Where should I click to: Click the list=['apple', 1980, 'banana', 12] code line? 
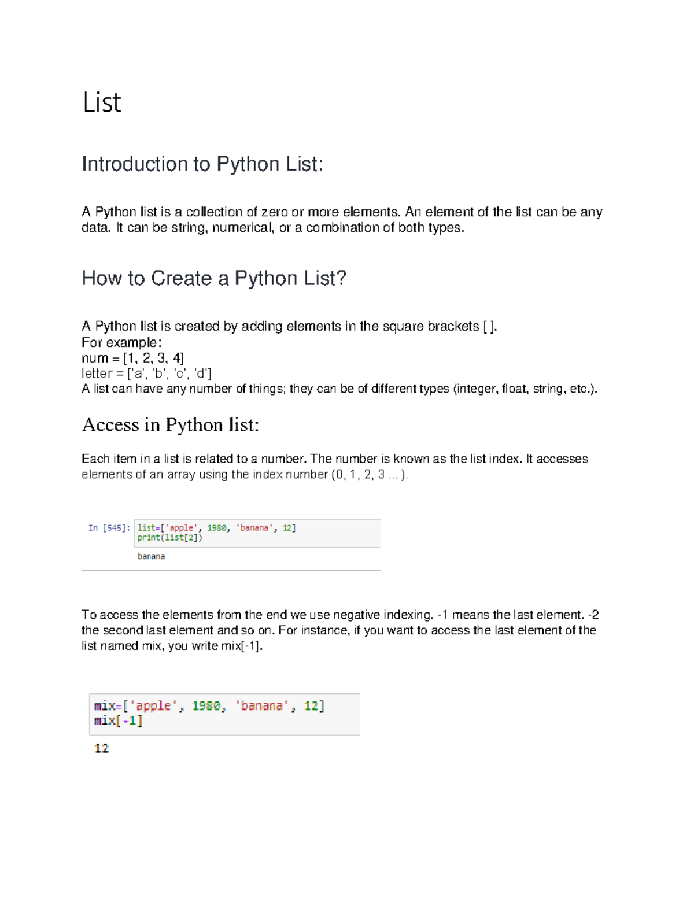[216, 528]
